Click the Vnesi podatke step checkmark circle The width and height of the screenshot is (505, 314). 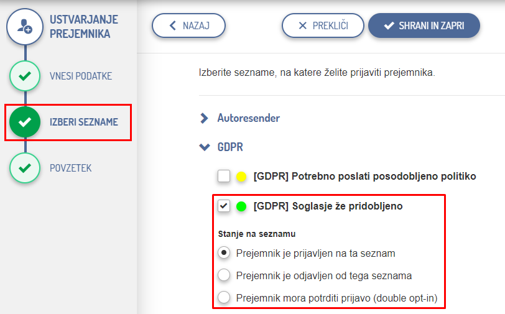click(x=25, y=76)
